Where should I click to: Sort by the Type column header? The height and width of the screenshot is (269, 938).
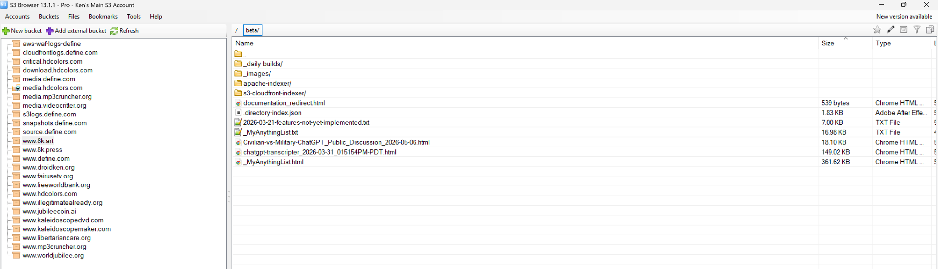click(x=902, y=43)
